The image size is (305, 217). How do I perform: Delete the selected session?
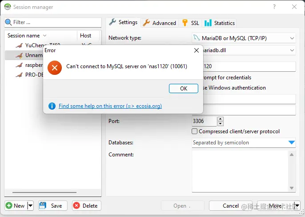(x=87, y=206)
